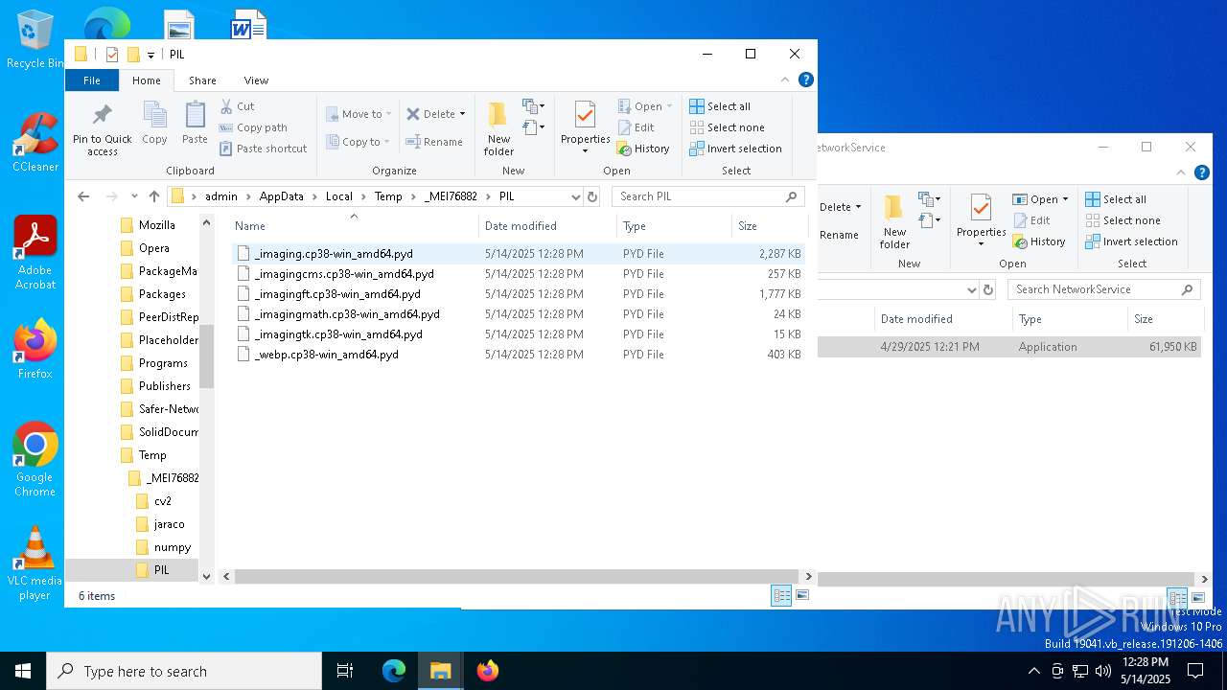Click Paste shortcut in Clipboard group
This screenshot has height=690, width=1227.
pos(264,149)
